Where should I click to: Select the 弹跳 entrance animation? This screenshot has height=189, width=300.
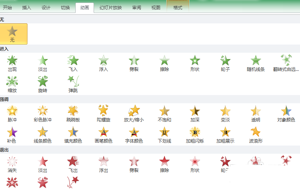[73, 84]
